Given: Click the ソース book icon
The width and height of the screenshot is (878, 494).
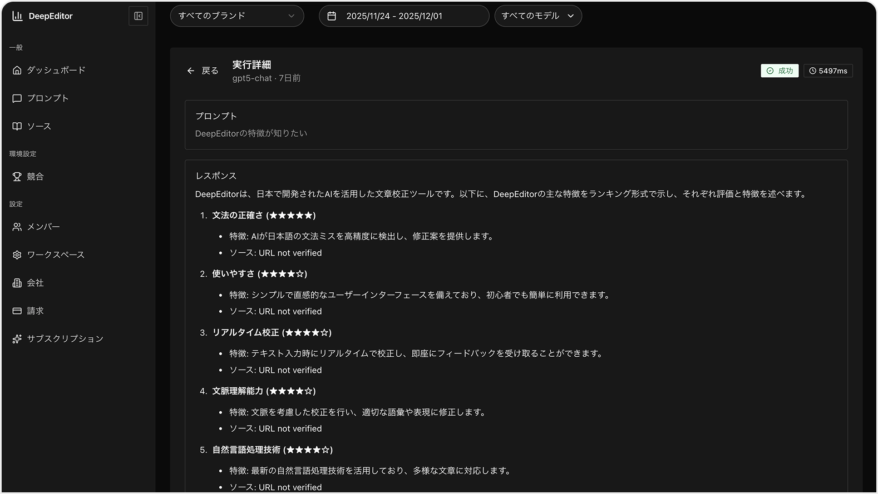Looking at the screenshot, I should click(x=17, y=127).
